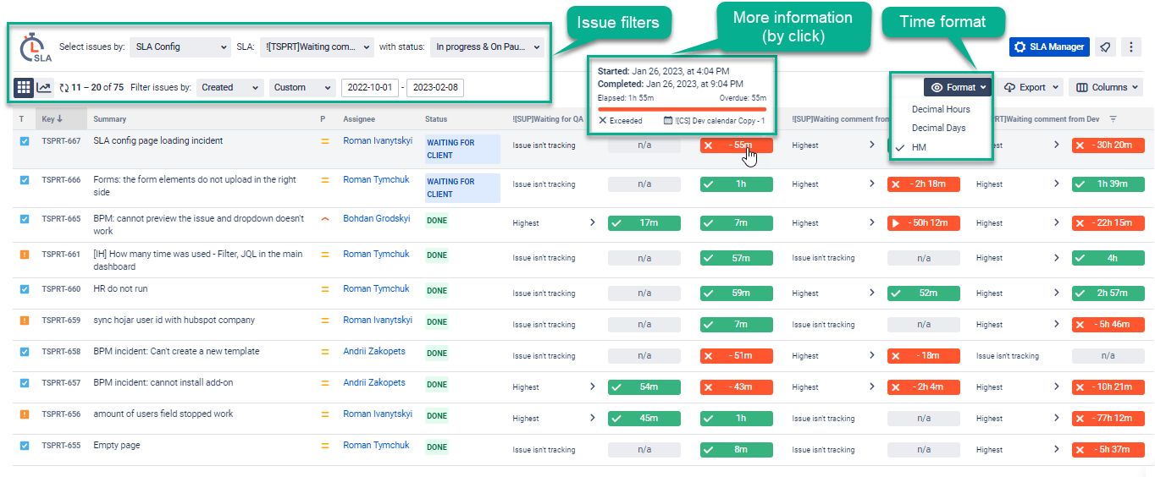The width and height of the screenshot is (1155, 477).
Task: Click the orange incident type icon for TSPRT-661
Action: click(25, 254)
